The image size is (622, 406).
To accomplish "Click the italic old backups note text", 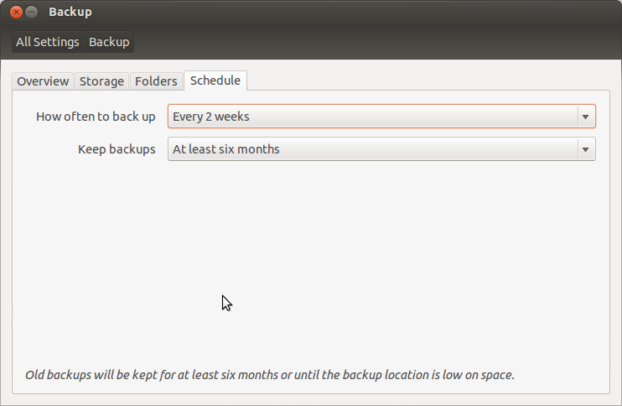I will click(270, 374).
